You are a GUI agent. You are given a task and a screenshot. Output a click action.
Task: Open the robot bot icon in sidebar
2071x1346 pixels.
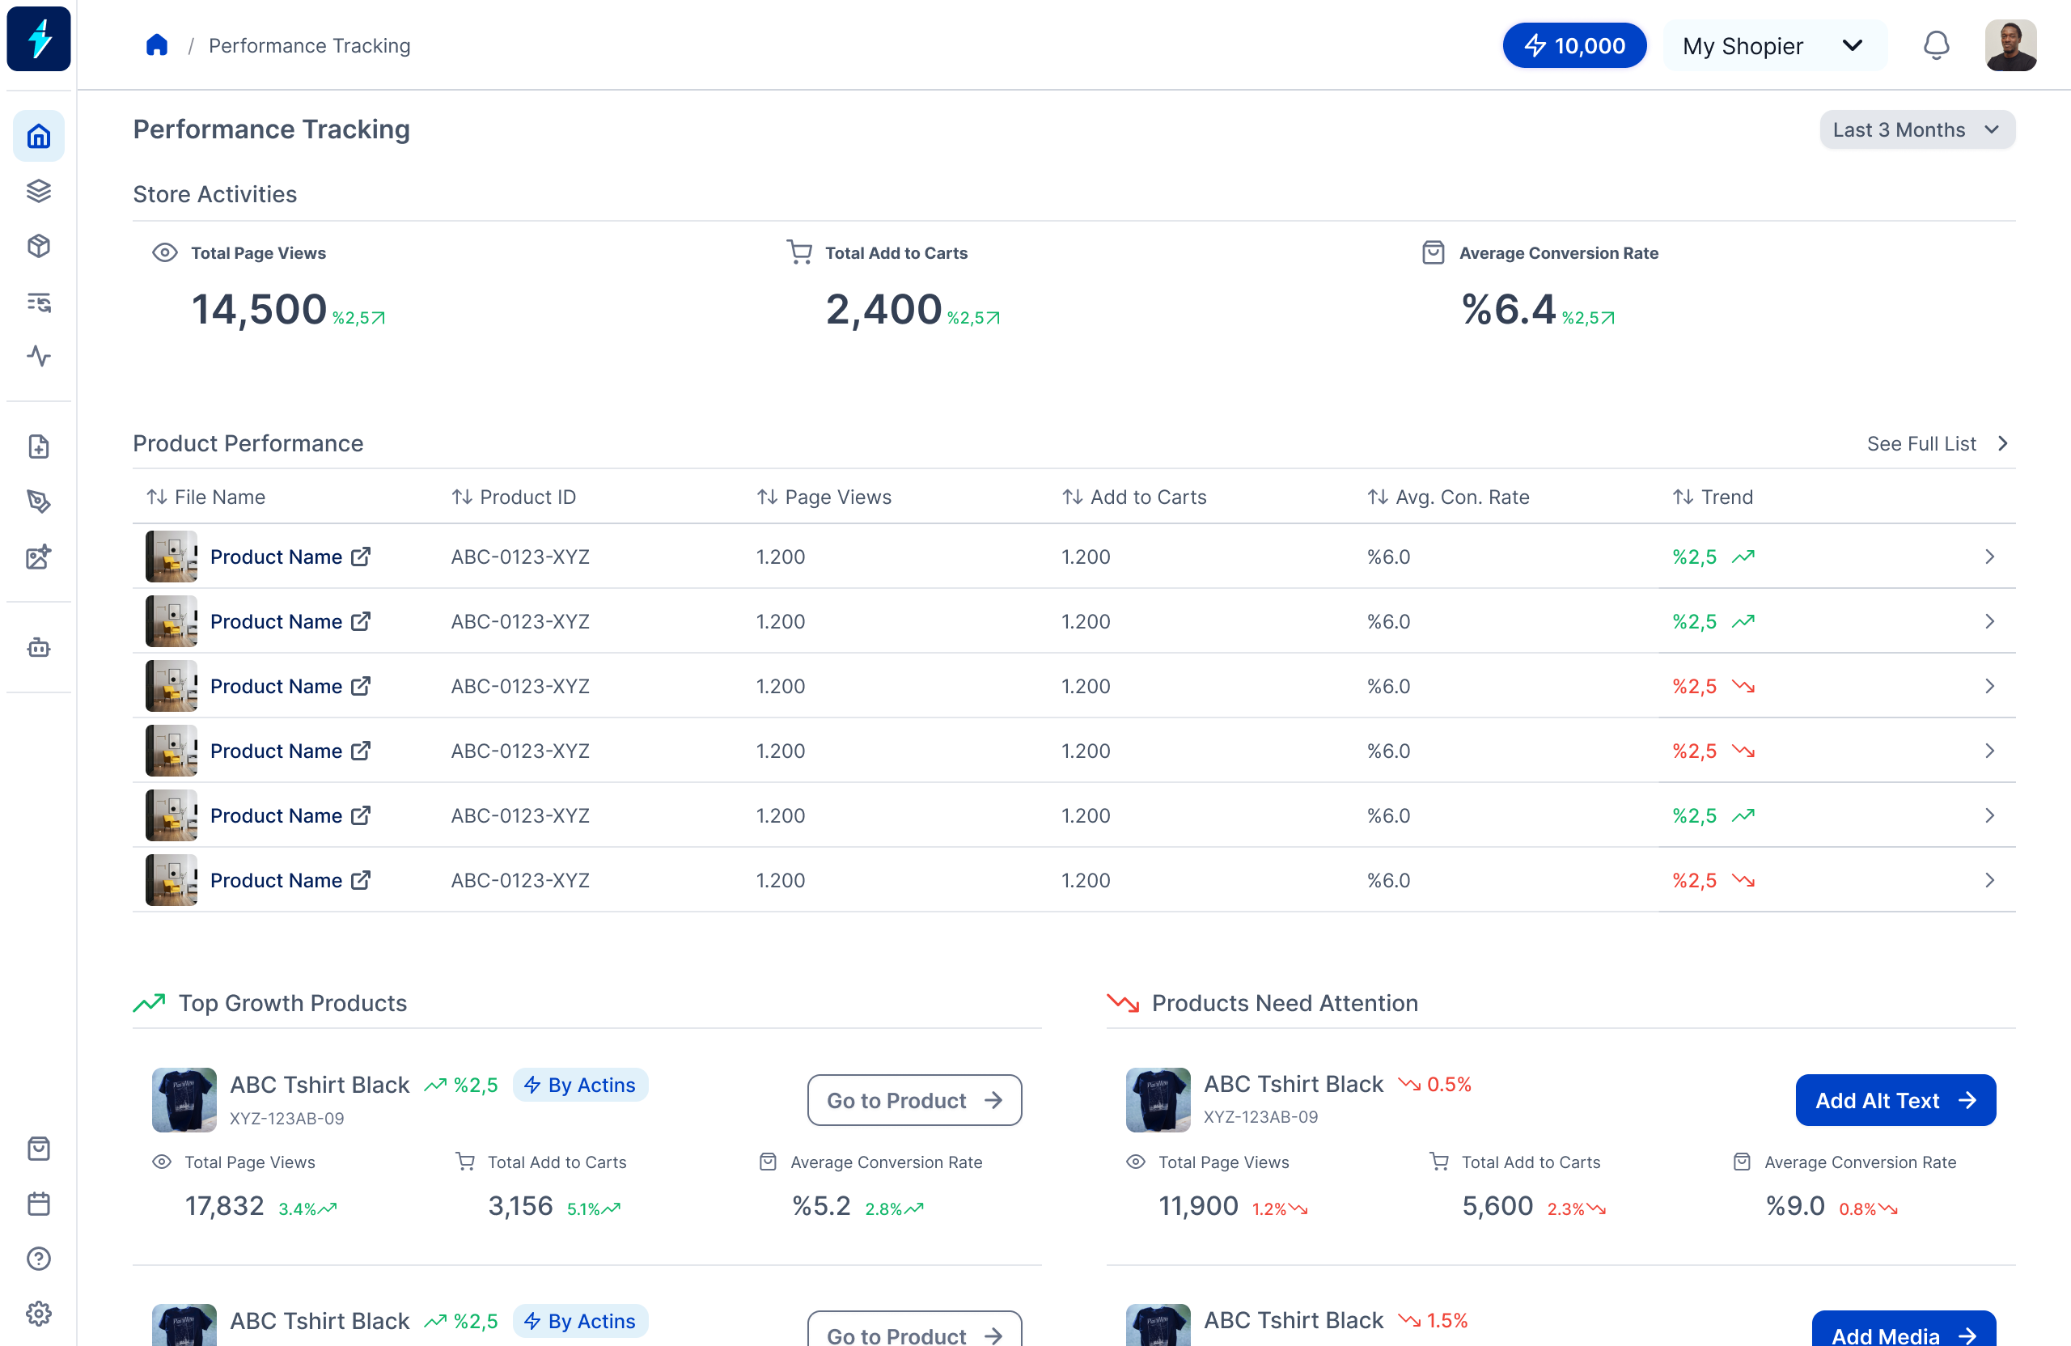[x=38, y=647]
